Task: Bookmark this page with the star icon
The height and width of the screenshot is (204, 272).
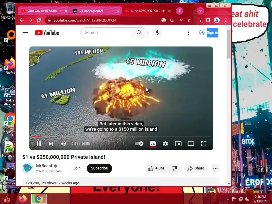Action: click(189, 20)
